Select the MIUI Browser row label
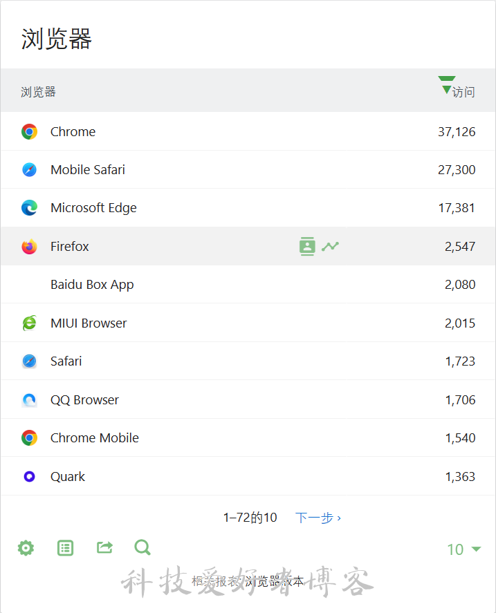Viewport: 496px width, 613px height. [89, 323]
